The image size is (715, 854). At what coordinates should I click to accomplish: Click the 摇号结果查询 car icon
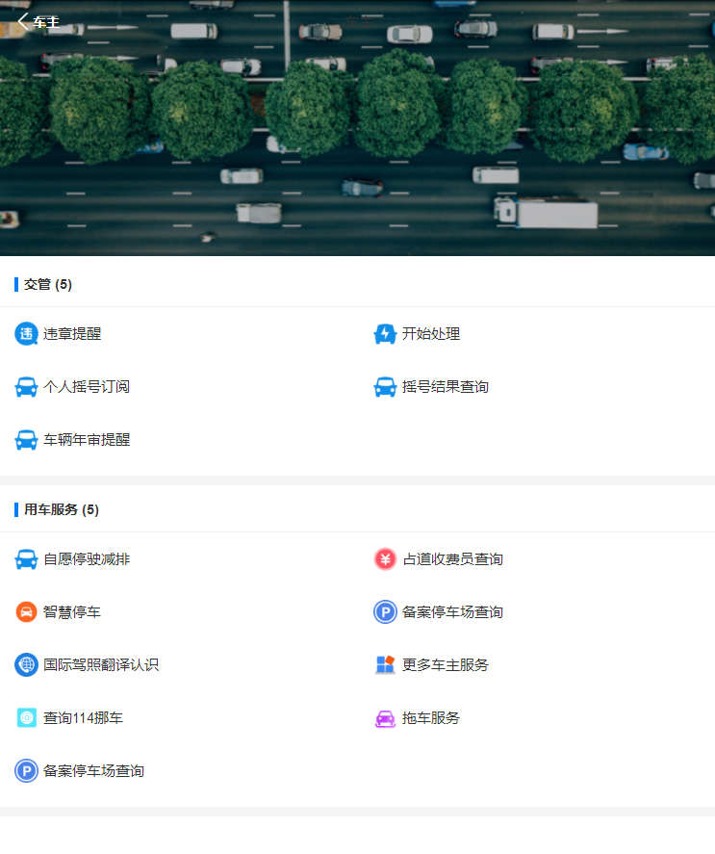(x=385, y=387)
